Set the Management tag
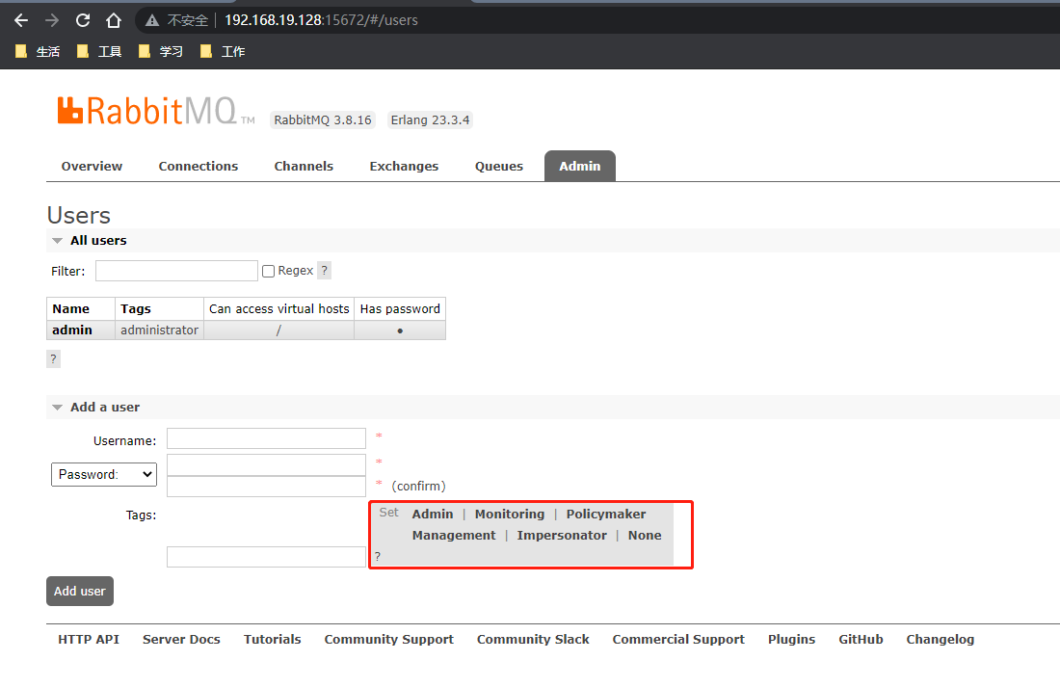Screen dimensions: 1060x687 [454, 536]
